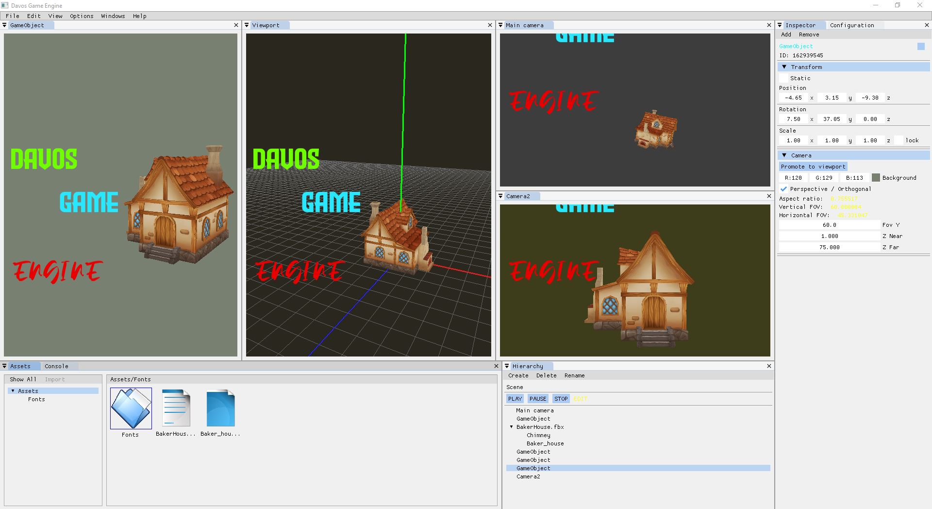The image size is (932, 509).
Task: Collapse the Camera2 panel arrow
Action: point(500,196)
